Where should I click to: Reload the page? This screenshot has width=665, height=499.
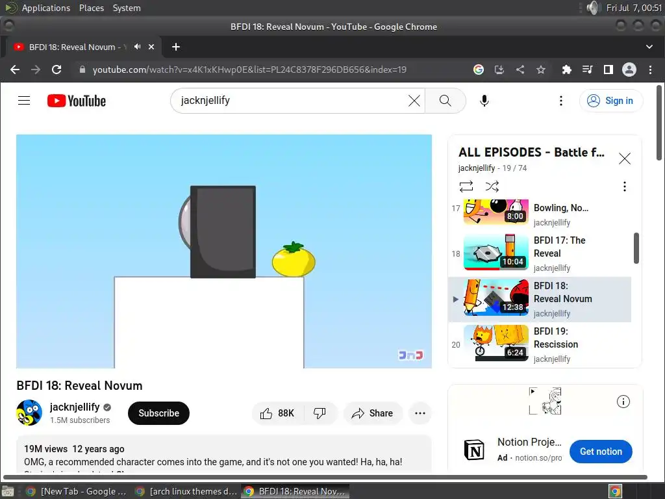[x=56, y=70]
